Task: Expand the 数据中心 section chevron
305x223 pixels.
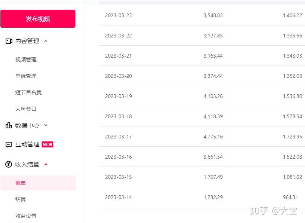Action: point(46,126)
